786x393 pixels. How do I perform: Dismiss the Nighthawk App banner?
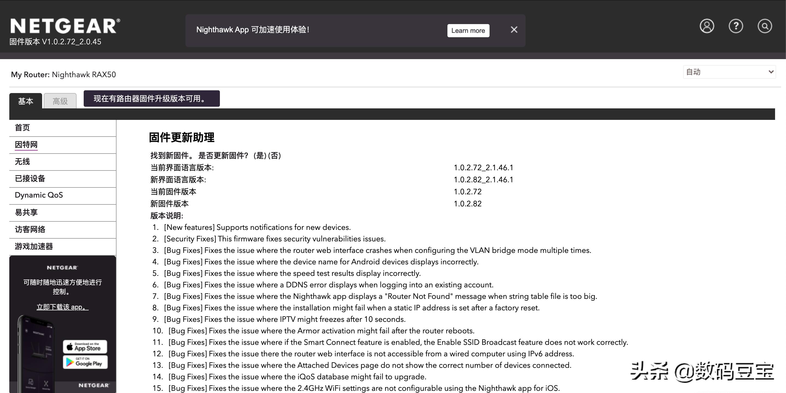[514, 30]
